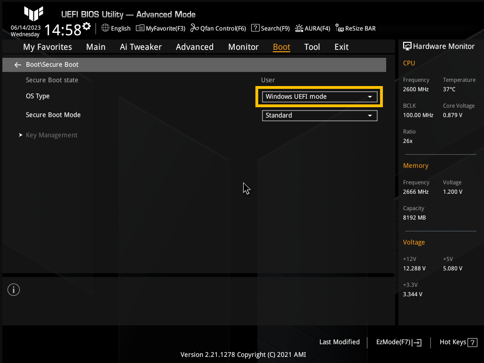Click the globe language icon
Image resolution: width=484 pixels, height=363 pixels.
point(105,28)
